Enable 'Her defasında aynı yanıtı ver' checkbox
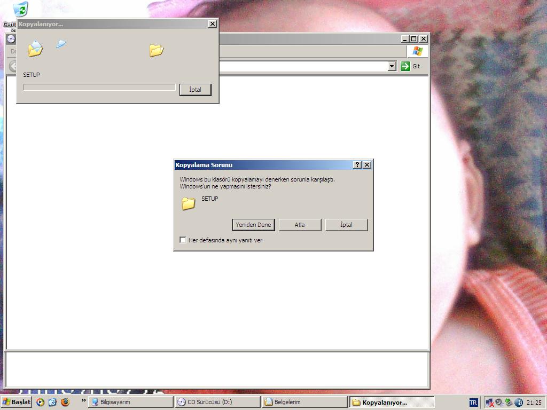 tap(183, 240)
